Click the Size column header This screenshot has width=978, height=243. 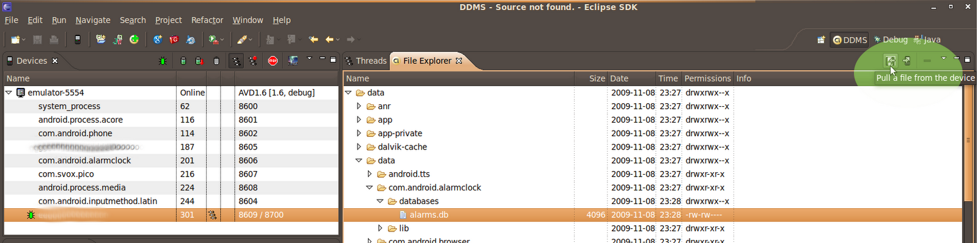coord(590,79)
